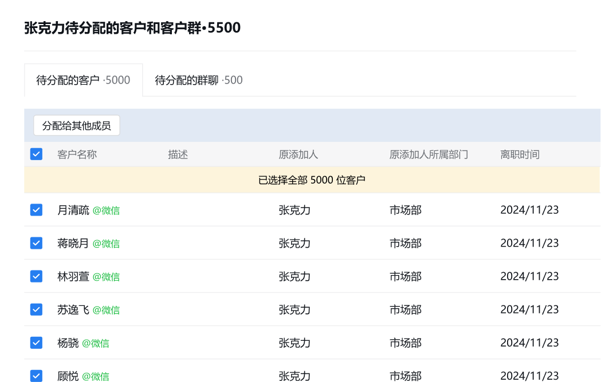Viewport: 601px width, 382px height.
Task: Click the 离职时间 column header
Action: pyautogui.click(x=520, y=154)
